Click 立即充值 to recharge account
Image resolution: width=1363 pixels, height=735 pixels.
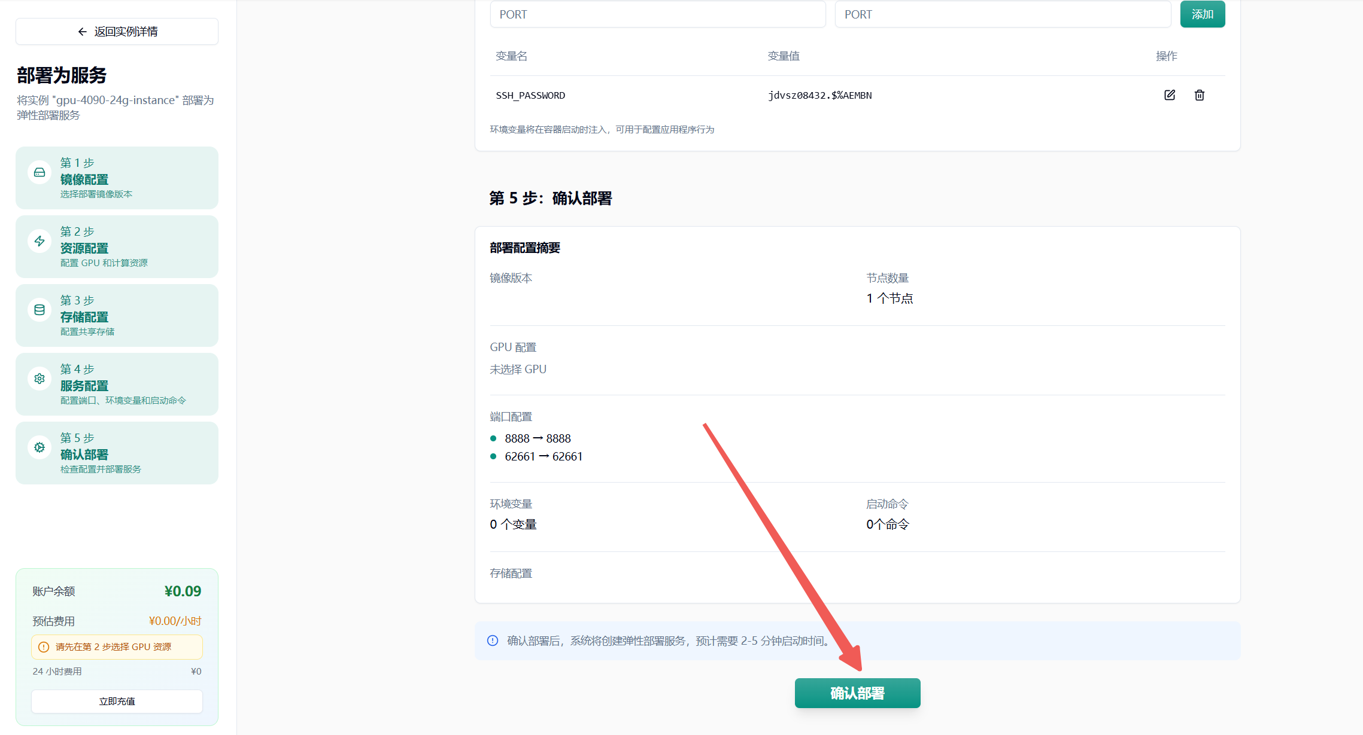(117, 701)
